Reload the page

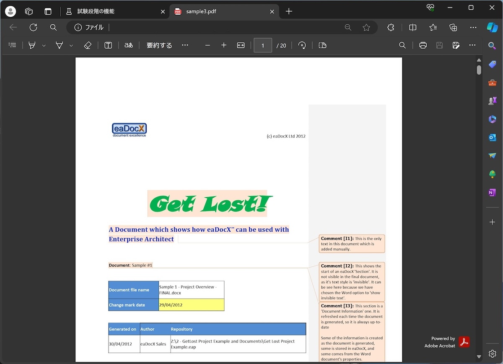click(33, 27)
